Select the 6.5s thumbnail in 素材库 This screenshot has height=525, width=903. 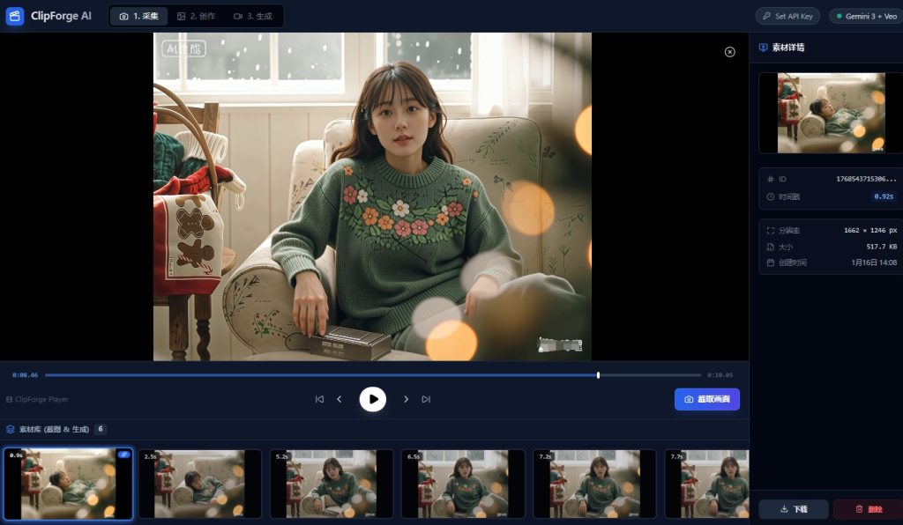(463, 484)
